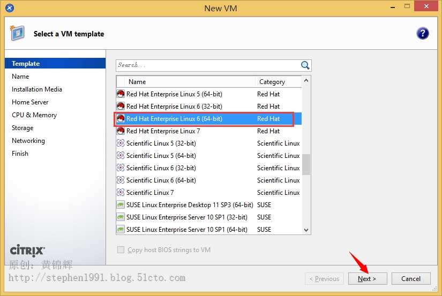Screen dimensions: 442x296
Task: Click Red Hat Enterprise Linux 6 (32-bit) icon
Action: click(x=121, y=106)
